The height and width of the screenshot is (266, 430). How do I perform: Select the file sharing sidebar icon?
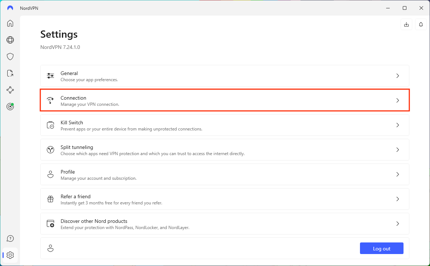click(x=10, y=73)
